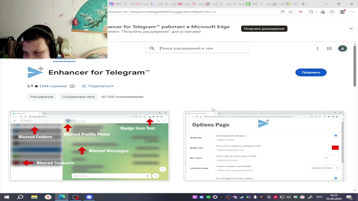Screen dimensions: 358x201
Task: Open File Explorer from the taskbar
Action: click(34, 197)
